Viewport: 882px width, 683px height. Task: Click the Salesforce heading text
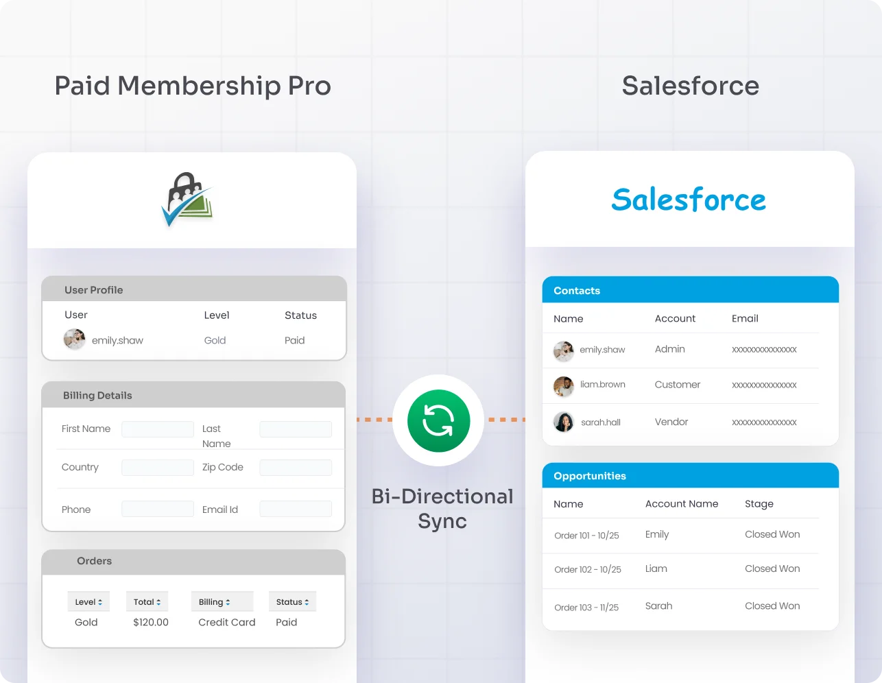[x=691, y=86]
